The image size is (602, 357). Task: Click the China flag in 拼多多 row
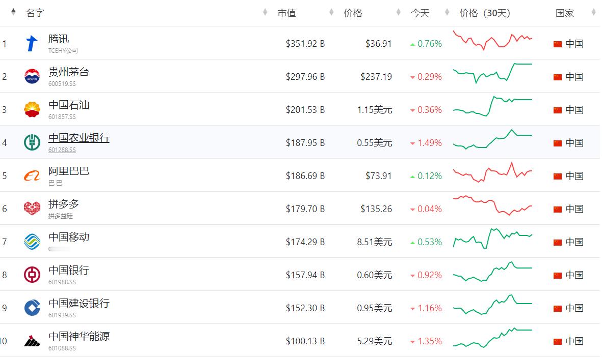(x=558, y=210)
